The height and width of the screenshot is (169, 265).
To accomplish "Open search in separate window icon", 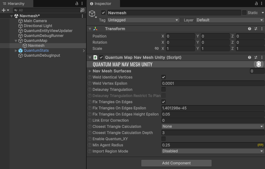I will pos(82,10).
